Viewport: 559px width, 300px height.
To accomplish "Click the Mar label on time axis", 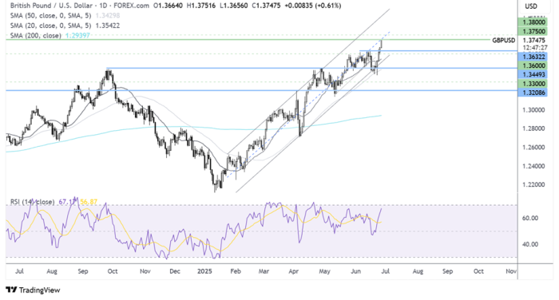I will click(x=264, y=271).
